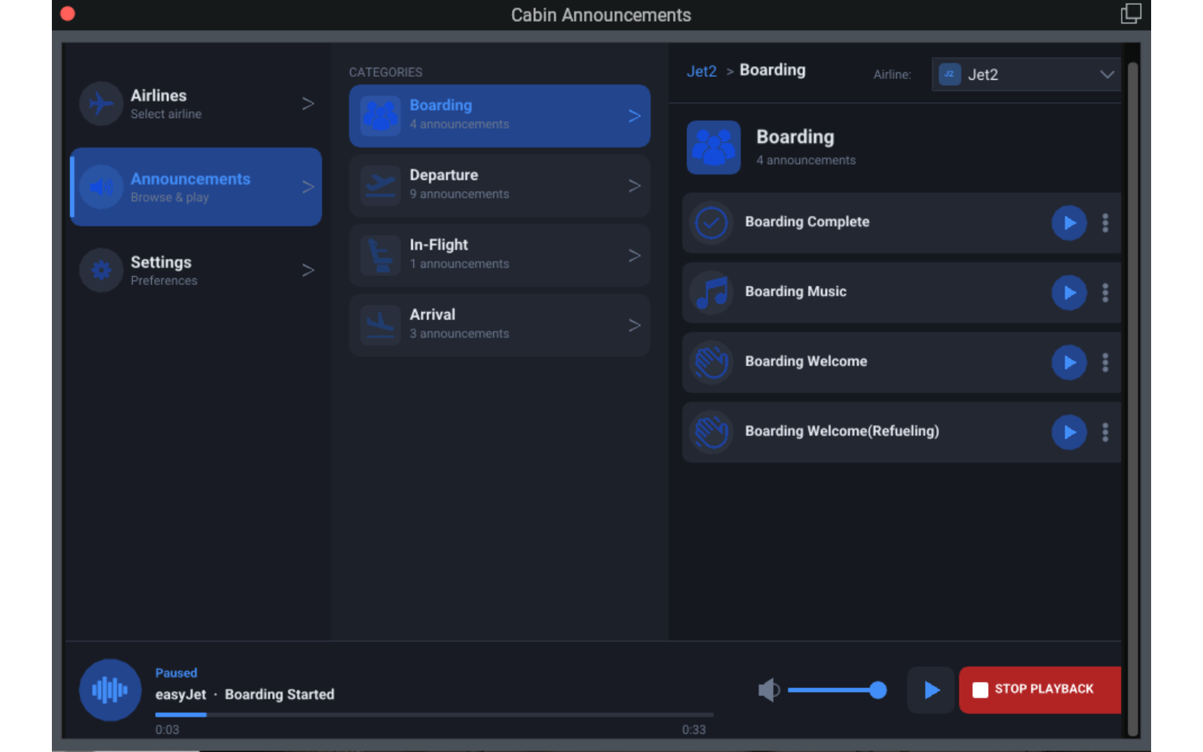
Task: Seek within the playback progress bar
Action: coord(434,714)
